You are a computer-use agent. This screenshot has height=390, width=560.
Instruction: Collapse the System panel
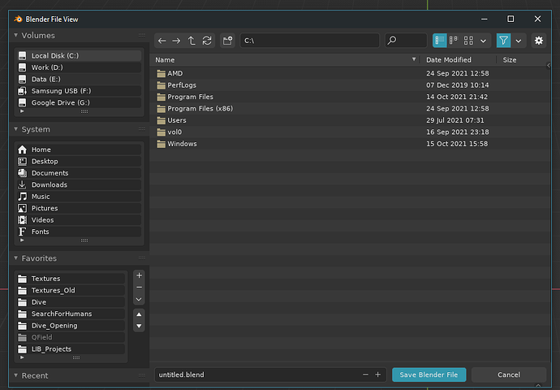pos(15,129)
